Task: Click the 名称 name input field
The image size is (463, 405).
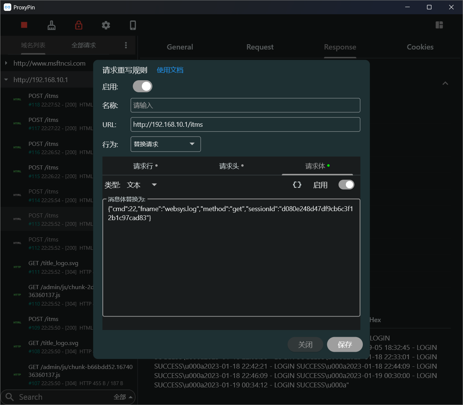Action: [x=245, y=105]
